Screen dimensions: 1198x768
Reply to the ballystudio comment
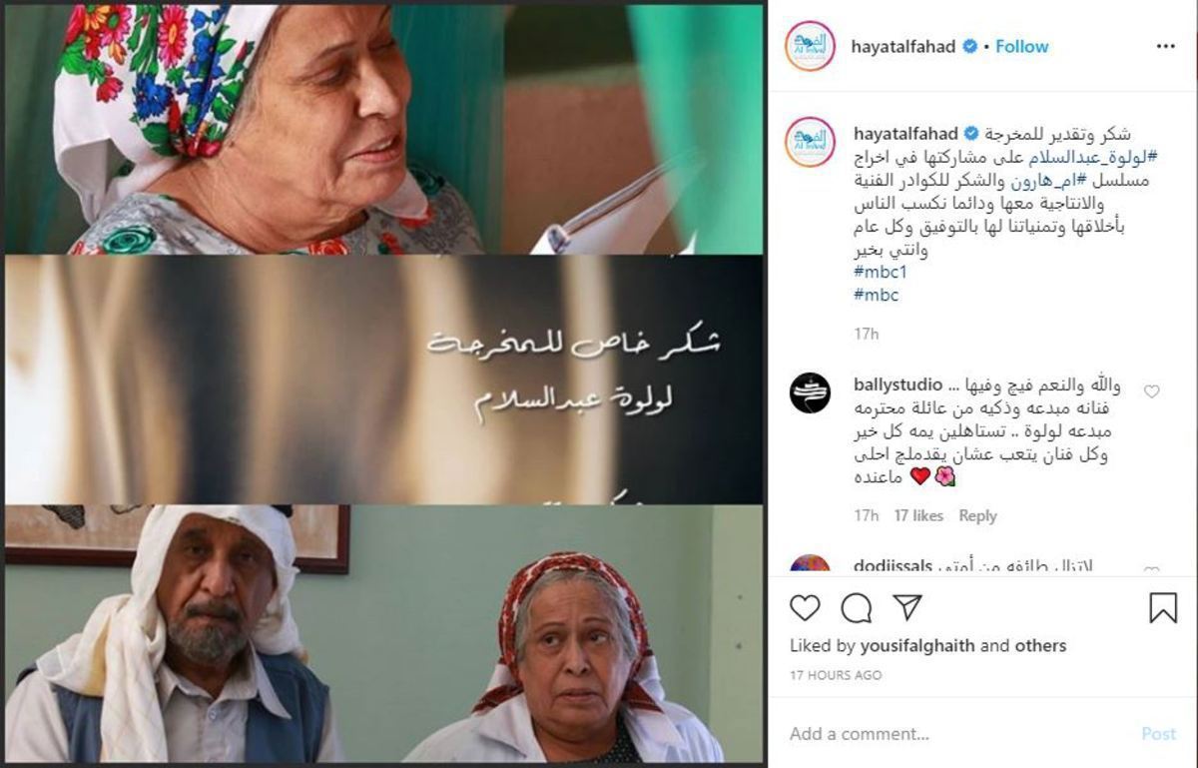(977, 516)
